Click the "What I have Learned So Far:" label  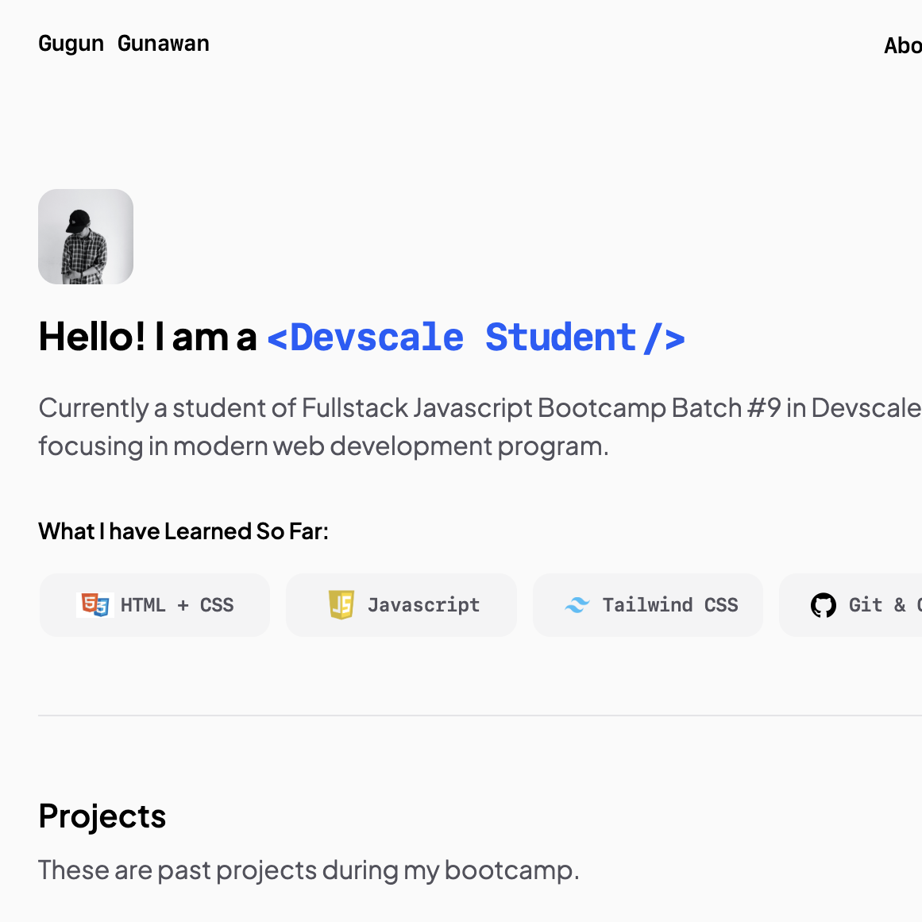183,531
